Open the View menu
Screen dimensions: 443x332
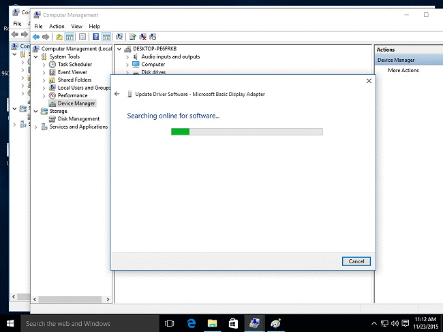click(x=76, y=26)
